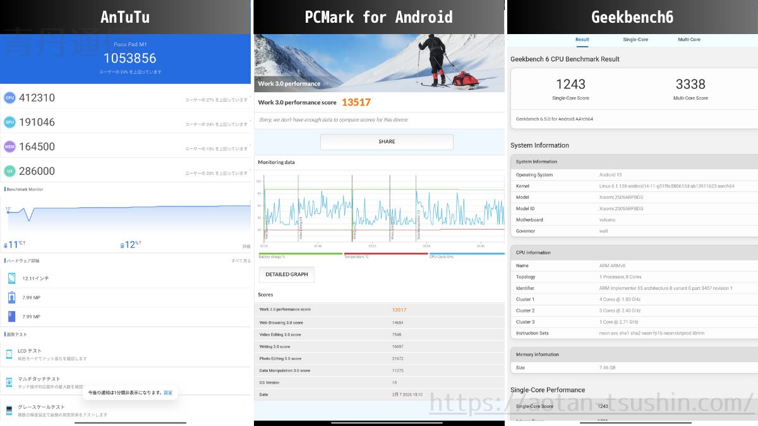Viewport: 758px width, 426px height.
Task: Open the グレースケールテスト icon
Action: click(x=9, y=410)
